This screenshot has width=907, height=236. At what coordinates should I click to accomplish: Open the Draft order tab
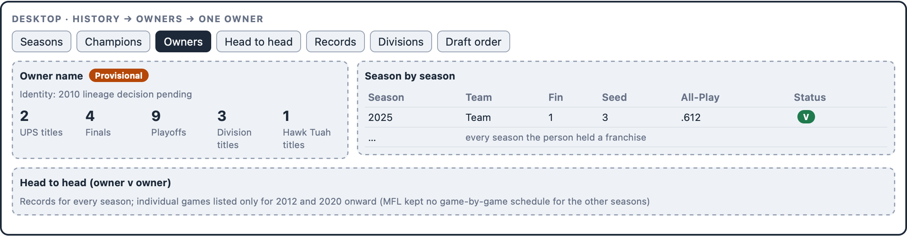click(474, 41)
